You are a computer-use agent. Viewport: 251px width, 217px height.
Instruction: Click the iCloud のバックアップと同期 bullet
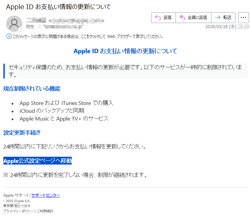(x=52, y=111)
